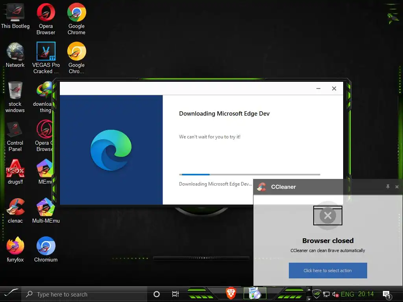This screenshot has width=403, height=302.
Task: Click 'Downloading Microsoft Edge Dev' heading
Action: [x=224, y=114]
